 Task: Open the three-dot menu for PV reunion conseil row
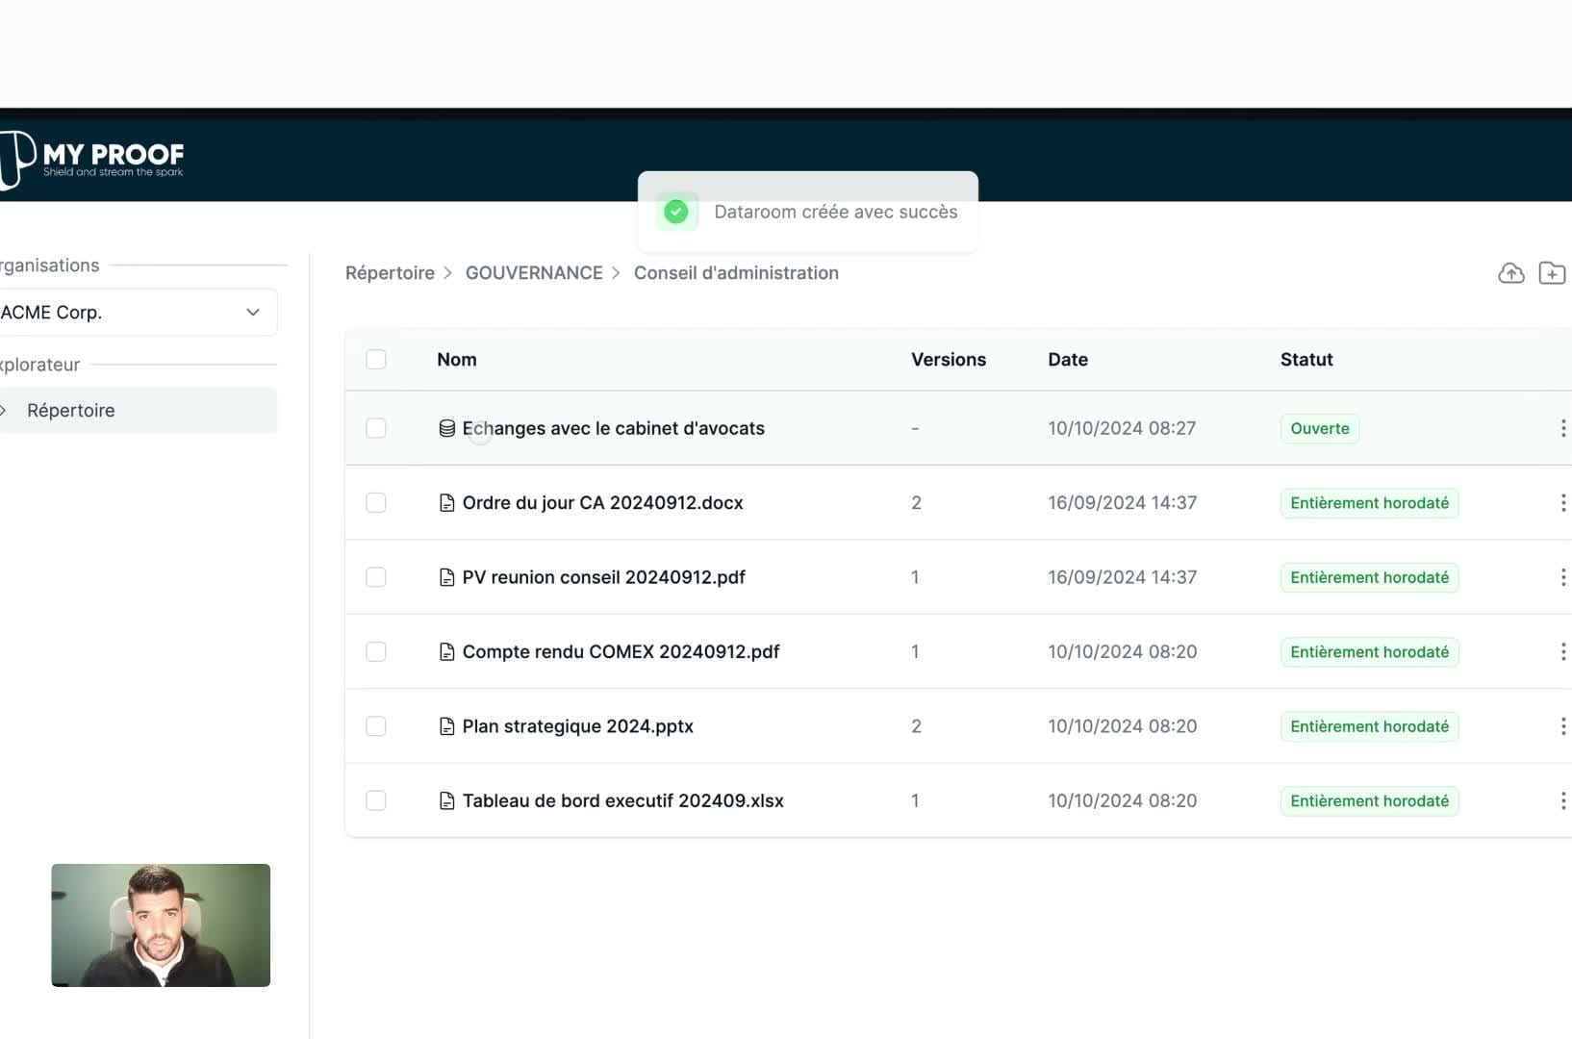click(x=1561, y=577)
